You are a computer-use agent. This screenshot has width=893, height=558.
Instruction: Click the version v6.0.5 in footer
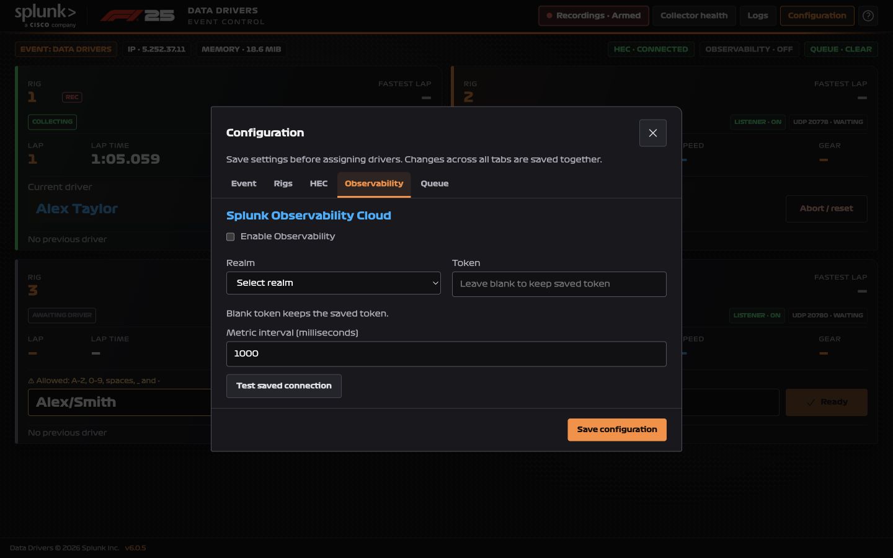[135, 548]
